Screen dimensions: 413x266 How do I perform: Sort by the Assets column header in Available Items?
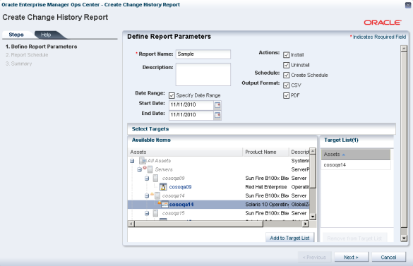point(185,152)
